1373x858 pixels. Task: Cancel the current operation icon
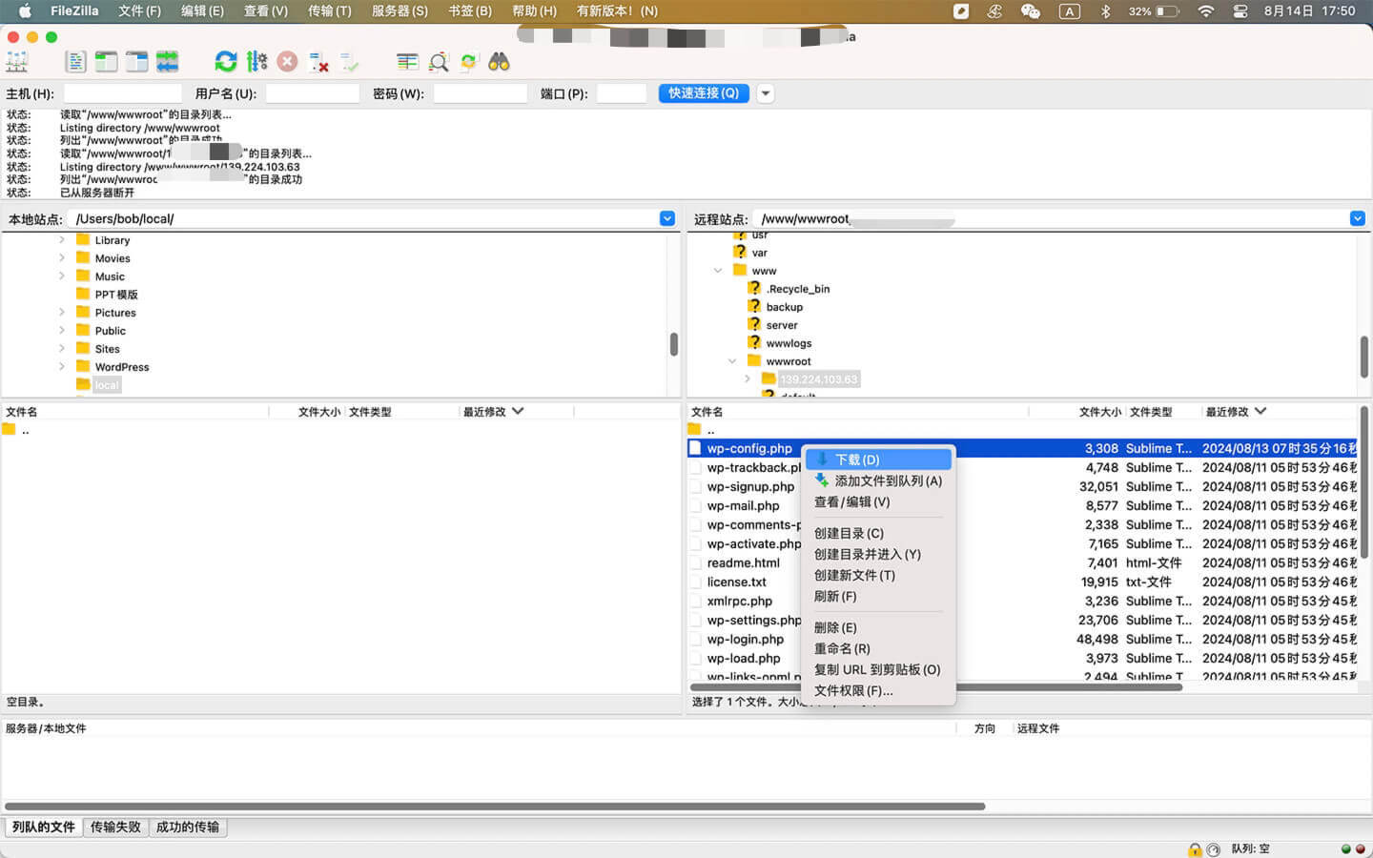coord(287,62)
